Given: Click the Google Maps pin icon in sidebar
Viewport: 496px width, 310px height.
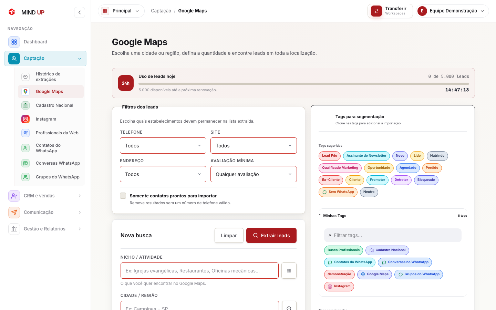Looking at the screenshot, I should (x=25, y=92).
